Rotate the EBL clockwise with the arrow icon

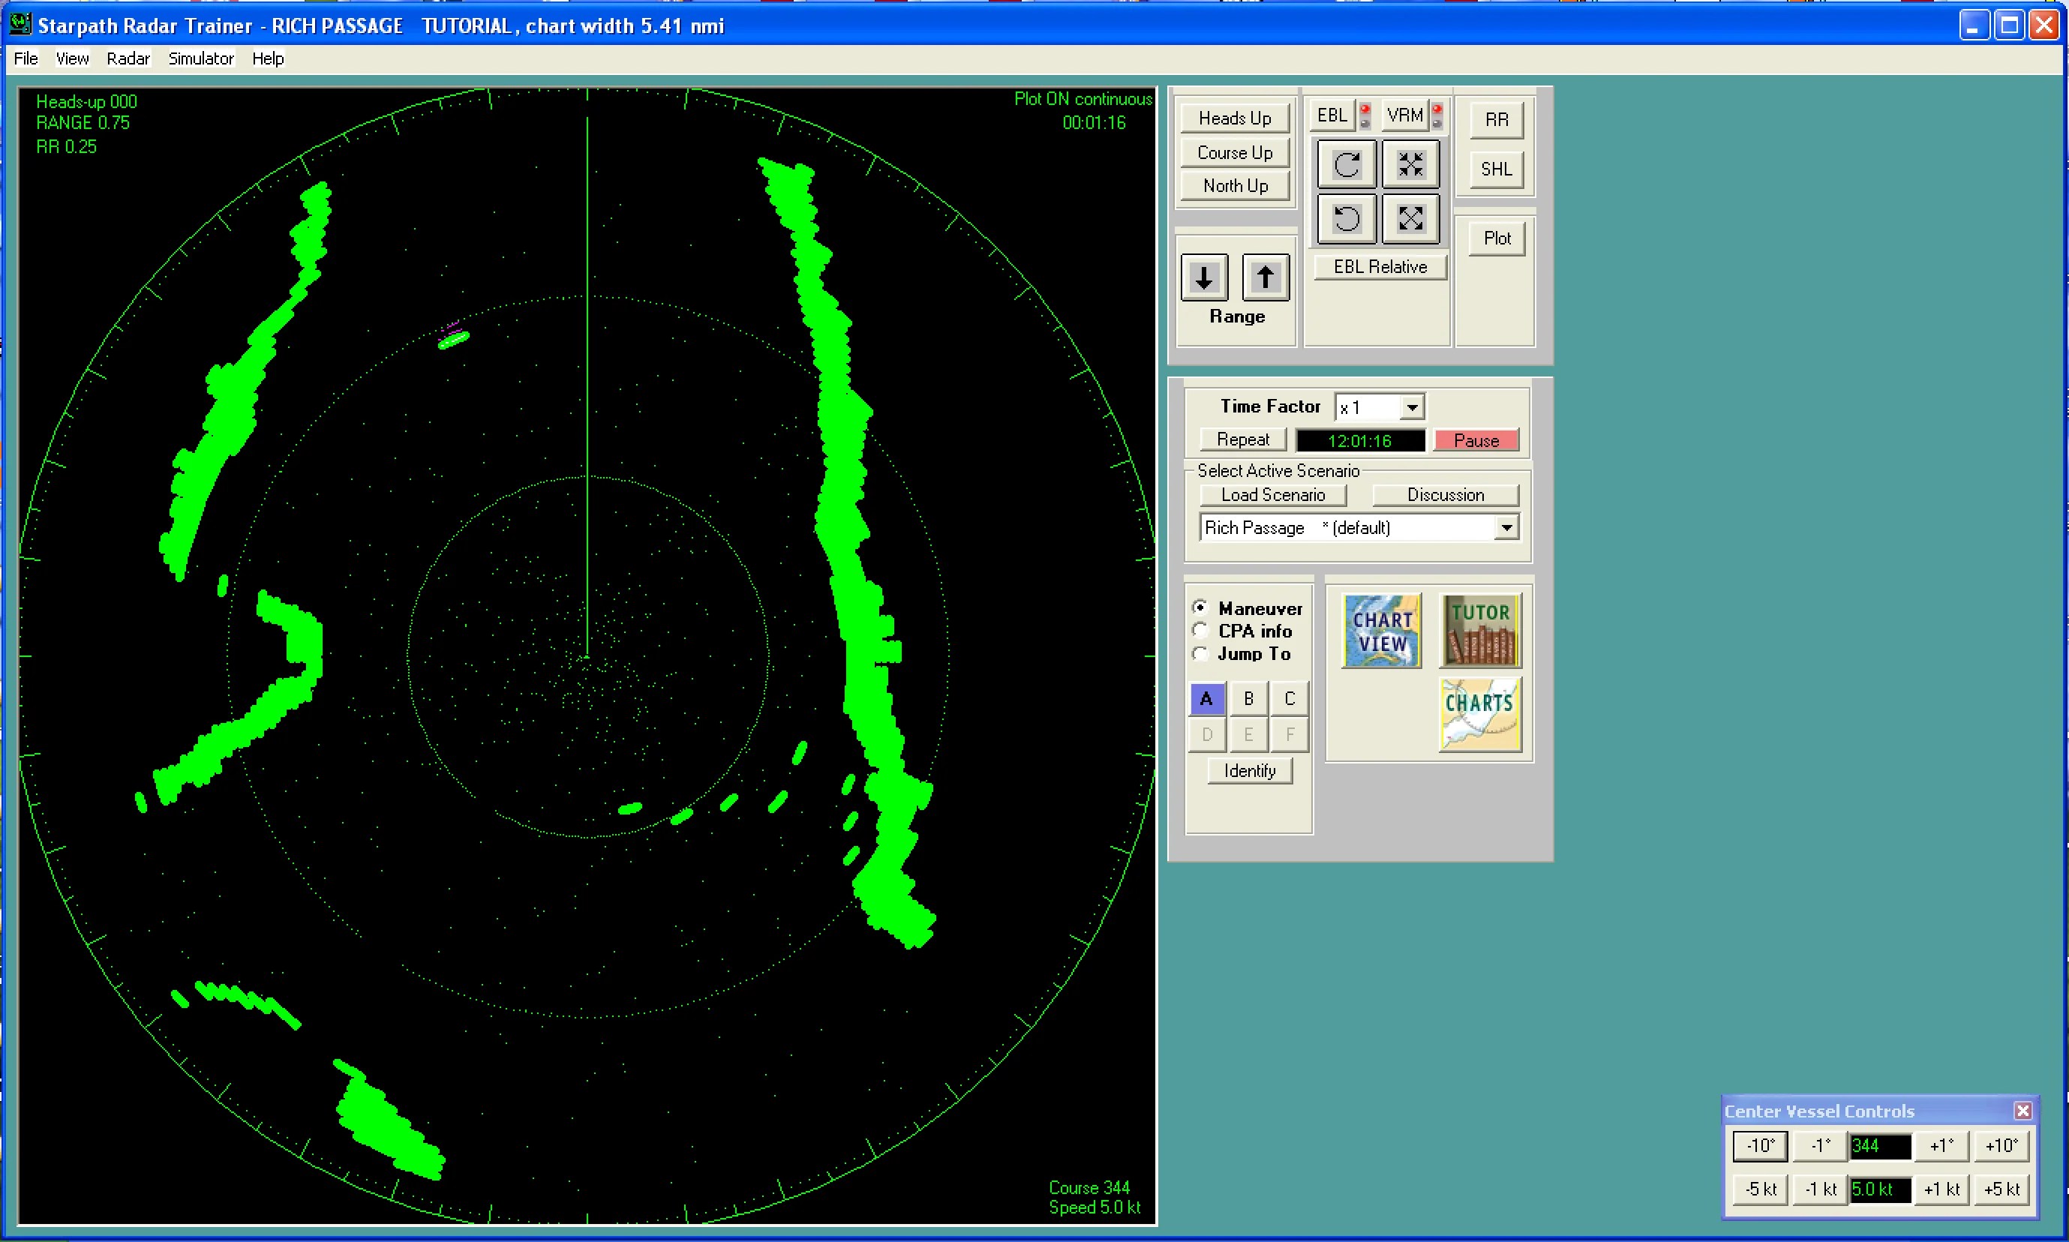1346,164
